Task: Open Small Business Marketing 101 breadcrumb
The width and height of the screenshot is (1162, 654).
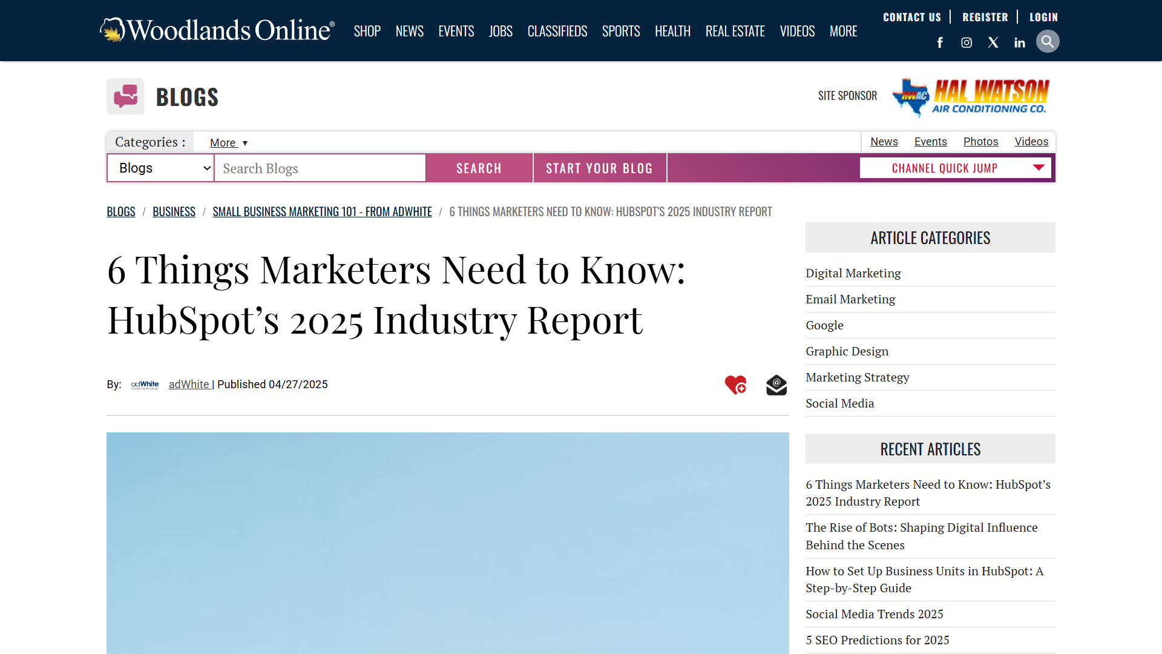Action: click(323, 211)
